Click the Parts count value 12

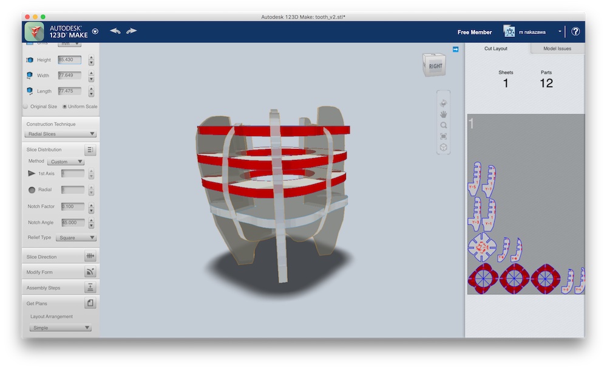point(546,83)
